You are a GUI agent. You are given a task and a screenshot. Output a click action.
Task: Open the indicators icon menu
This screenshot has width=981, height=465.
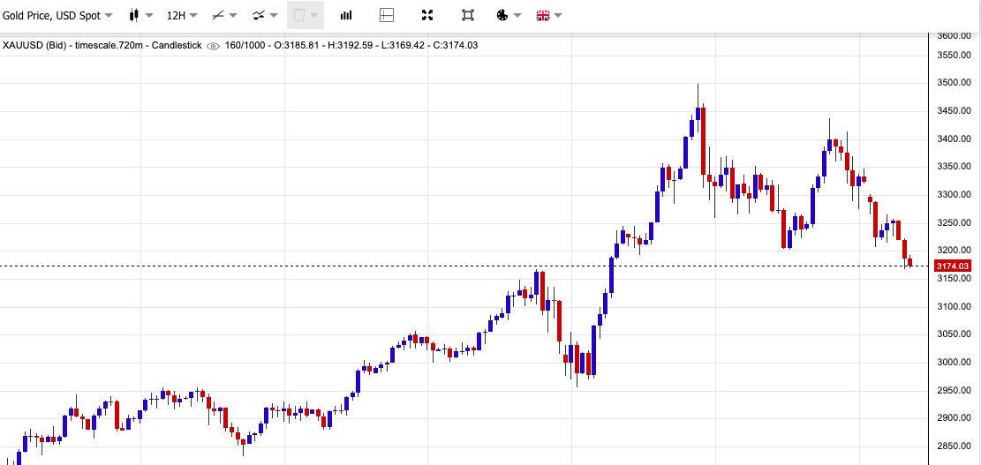[259, 15]
